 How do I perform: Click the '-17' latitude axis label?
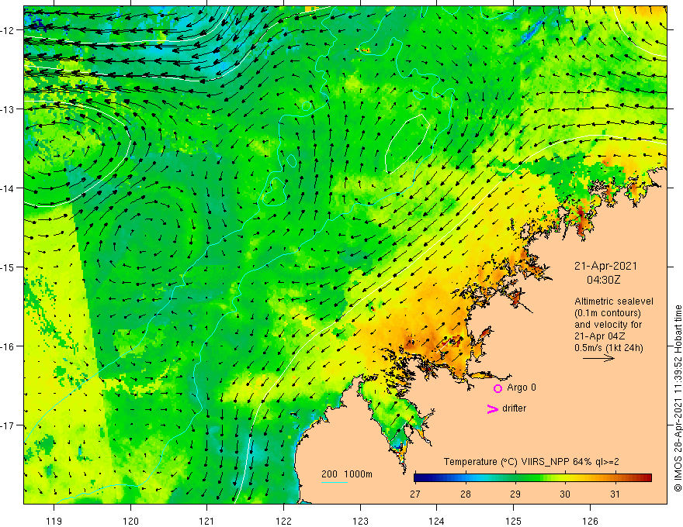pyautogui.click(x=9, y=425)
